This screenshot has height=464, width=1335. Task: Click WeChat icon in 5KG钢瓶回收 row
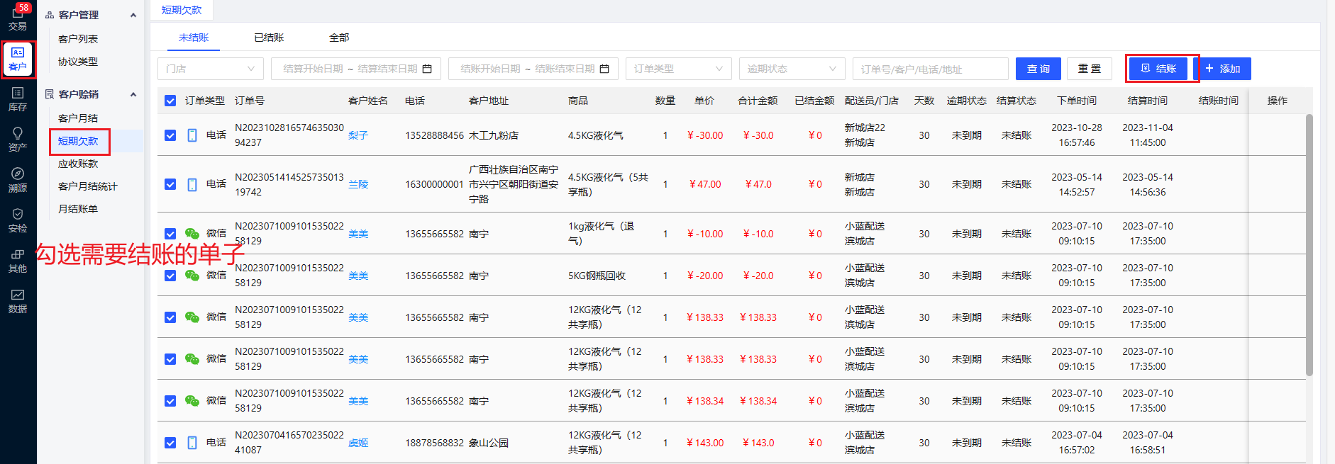click(x=192, y=276)
